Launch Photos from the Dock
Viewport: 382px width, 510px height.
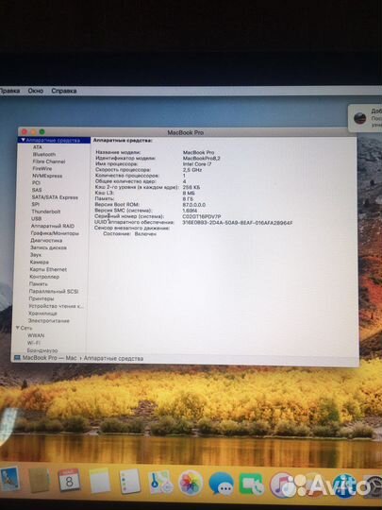click(x=191, y=483)
